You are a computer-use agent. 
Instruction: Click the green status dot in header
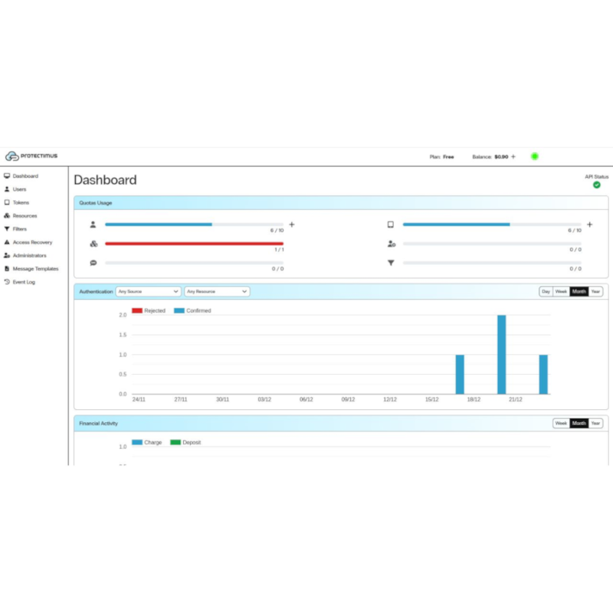coord(534,156)
